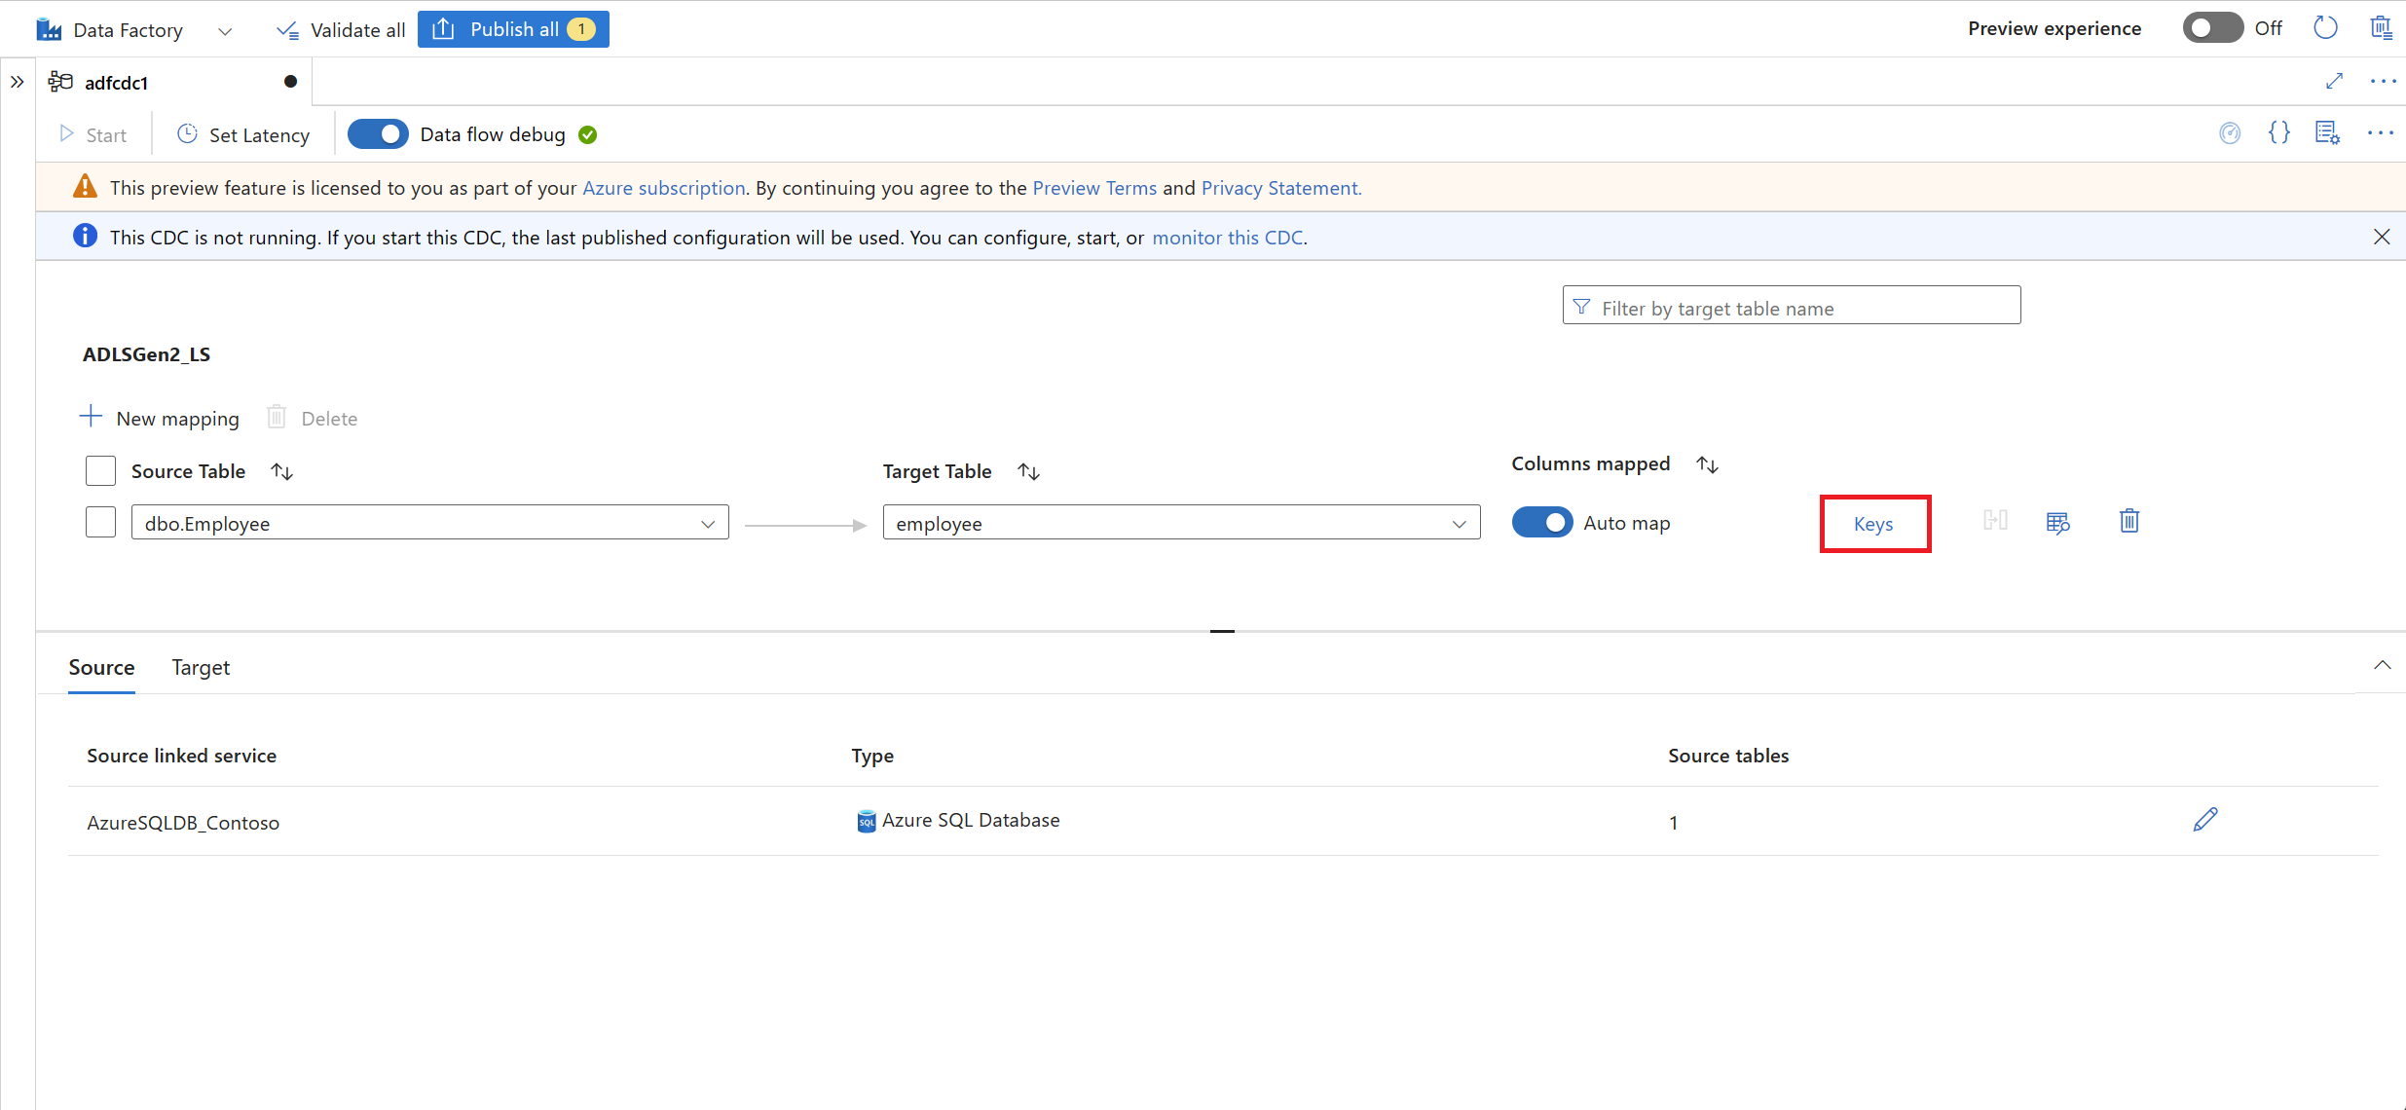Open the employee target table dropdown
The image size is (2406, 1110).
coord(1182,523)
